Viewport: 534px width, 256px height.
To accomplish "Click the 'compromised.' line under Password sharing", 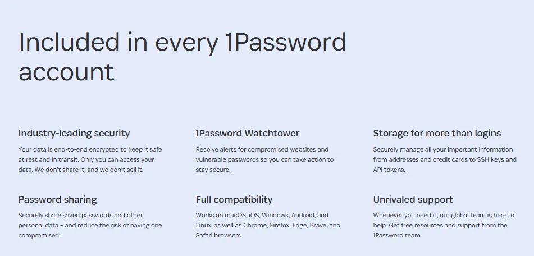I will click(x=39, y=235).
